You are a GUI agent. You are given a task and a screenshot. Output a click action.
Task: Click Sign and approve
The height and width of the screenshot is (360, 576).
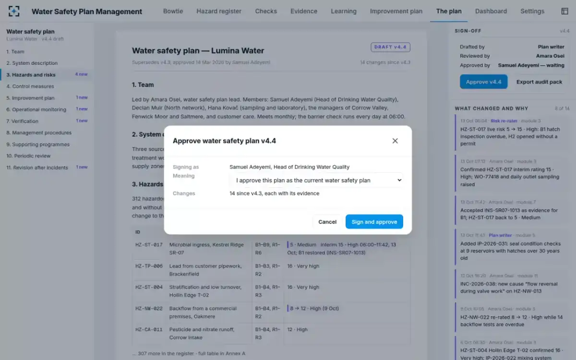click(374, 222)
